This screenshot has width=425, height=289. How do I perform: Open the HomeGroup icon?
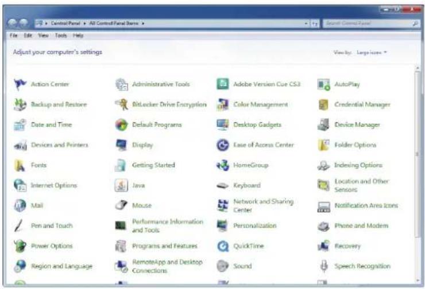coord(223,165)
